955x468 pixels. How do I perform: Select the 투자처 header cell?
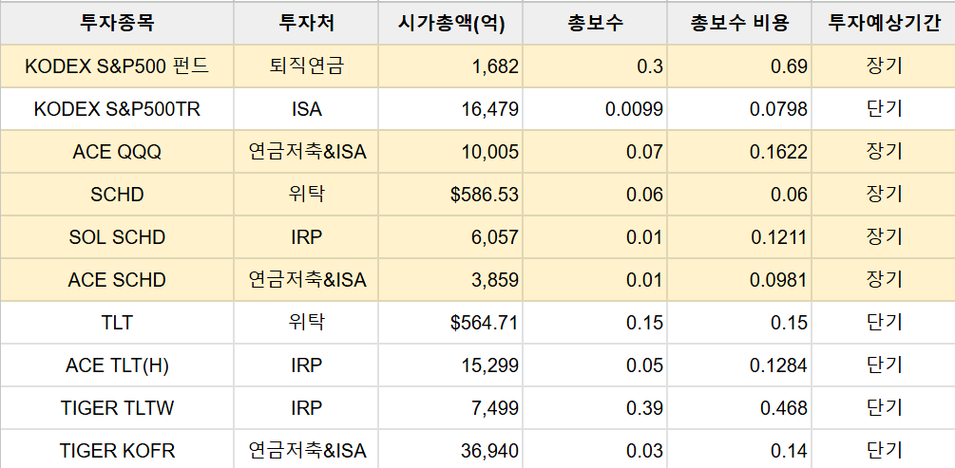pyautogui.click(x=306, y=23)
